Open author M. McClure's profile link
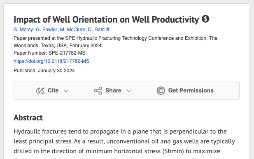This screenshot has height=159, width=254. (x=72, y=30)
